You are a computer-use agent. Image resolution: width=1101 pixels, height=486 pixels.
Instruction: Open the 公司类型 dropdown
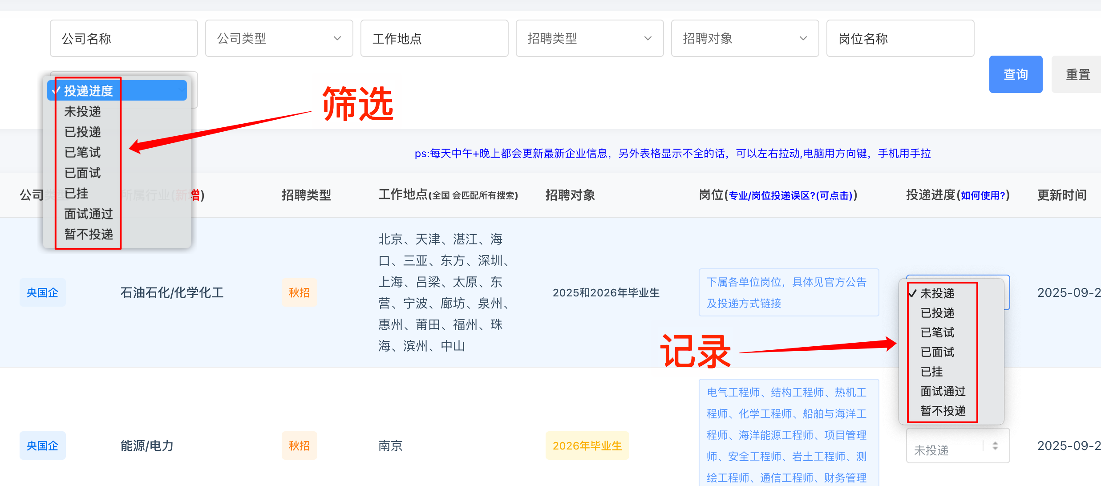tap(279, 38)
